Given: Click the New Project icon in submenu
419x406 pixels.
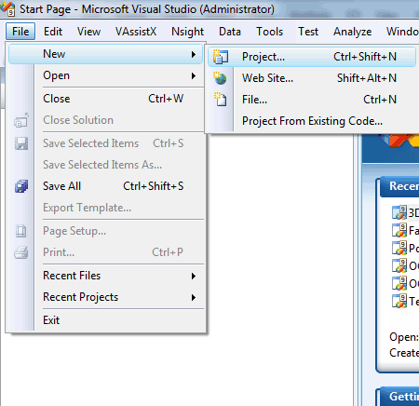Looking at the screenshot, I should [x=221, y=57].
